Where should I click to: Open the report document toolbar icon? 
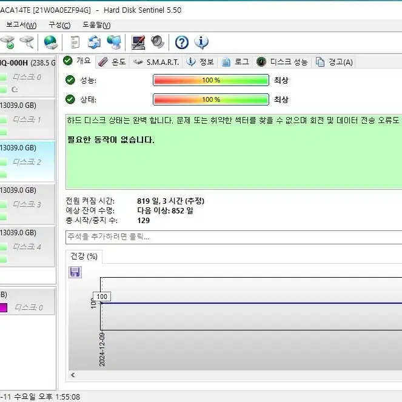[x=75, y=42]
